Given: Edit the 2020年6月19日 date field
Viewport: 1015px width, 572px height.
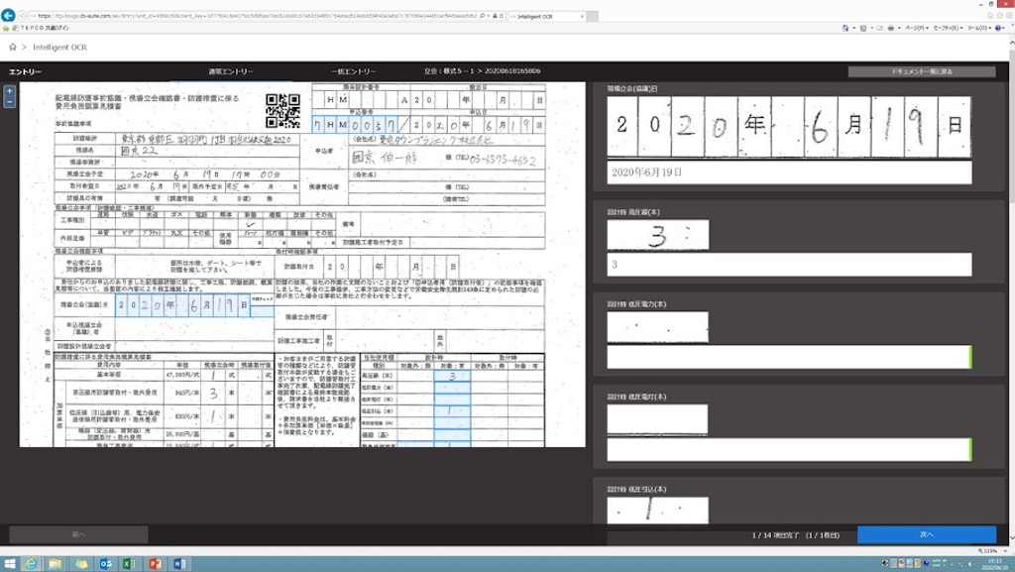Looking at the screenshot, I should coord(789,172).
